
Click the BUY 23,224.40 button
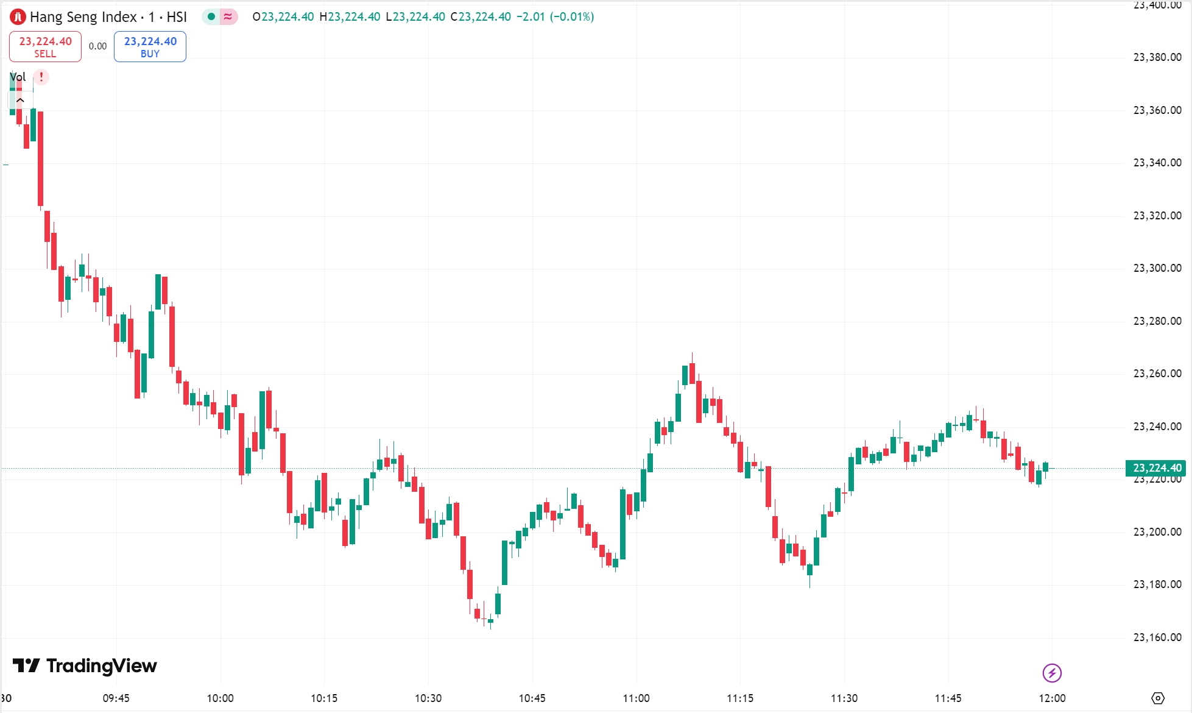coord(150,47)
